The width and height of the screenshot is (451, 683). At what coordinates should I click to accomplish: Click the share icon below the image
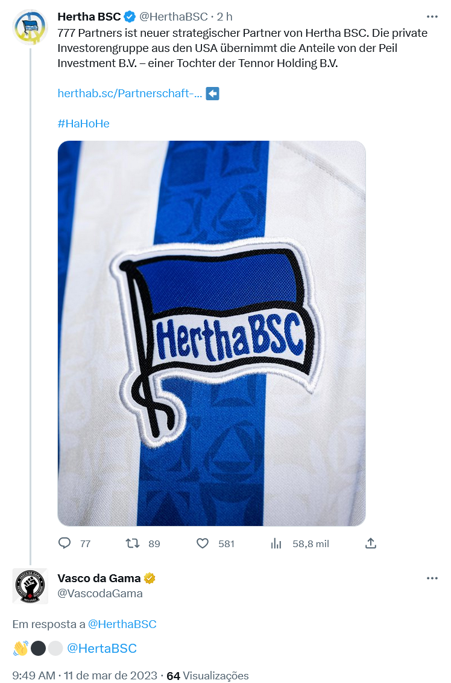371,544
